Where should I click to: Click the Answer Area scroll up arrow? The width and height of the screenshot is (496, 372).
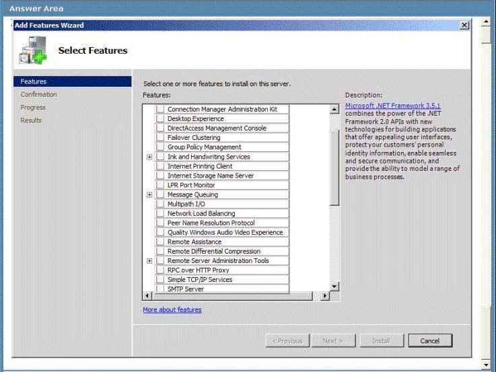point(486,22)
